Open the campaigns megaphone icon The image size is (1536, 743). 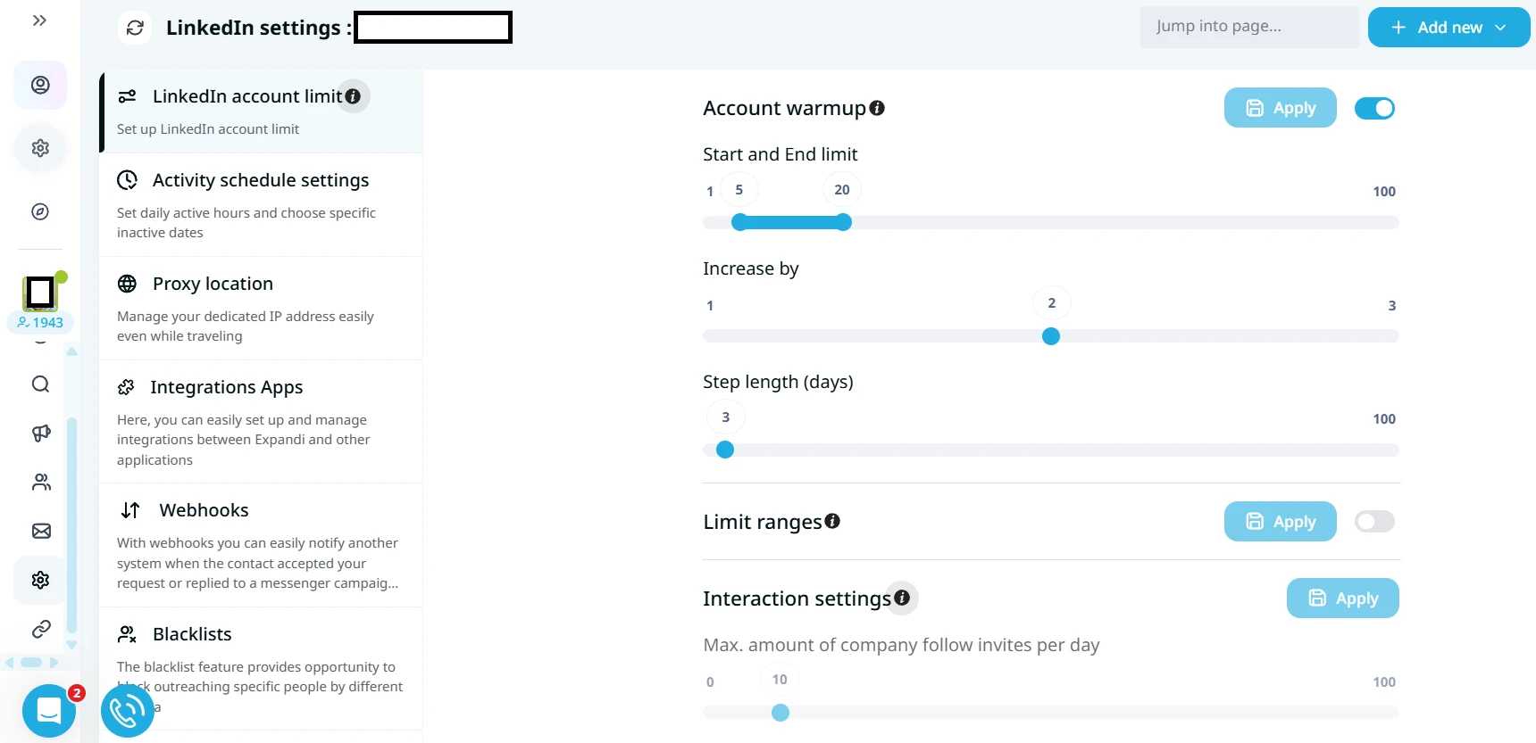click(x=41, y=433)
